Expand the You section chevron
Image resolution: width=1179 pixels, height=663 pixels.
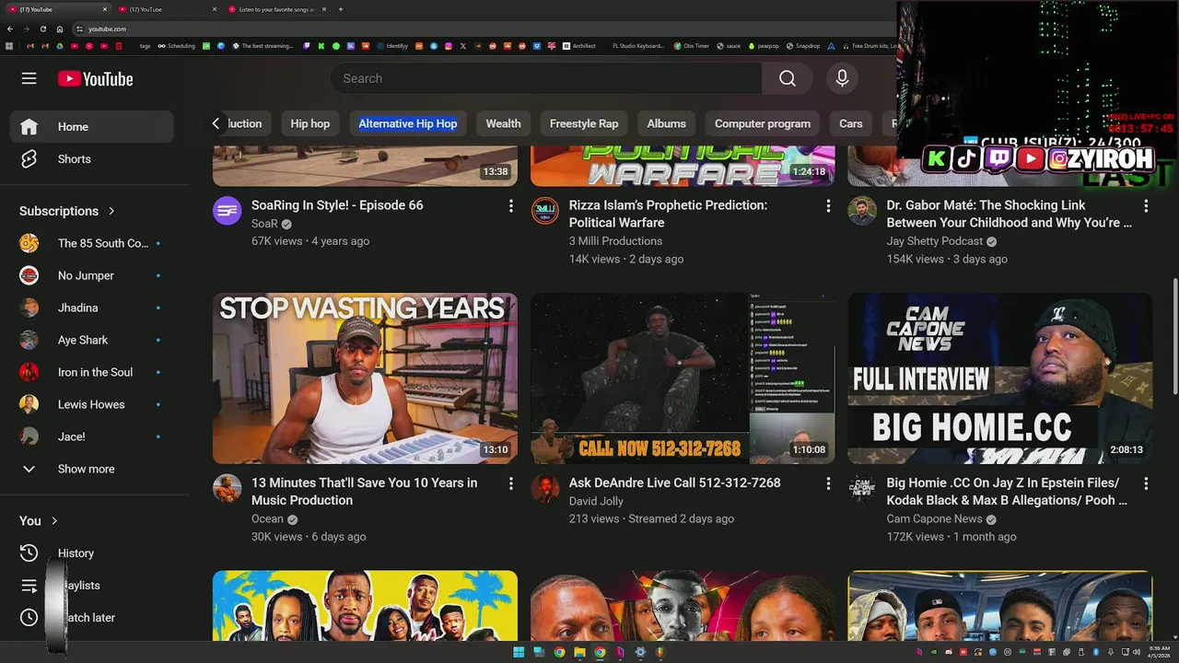(x=54, y=520)
